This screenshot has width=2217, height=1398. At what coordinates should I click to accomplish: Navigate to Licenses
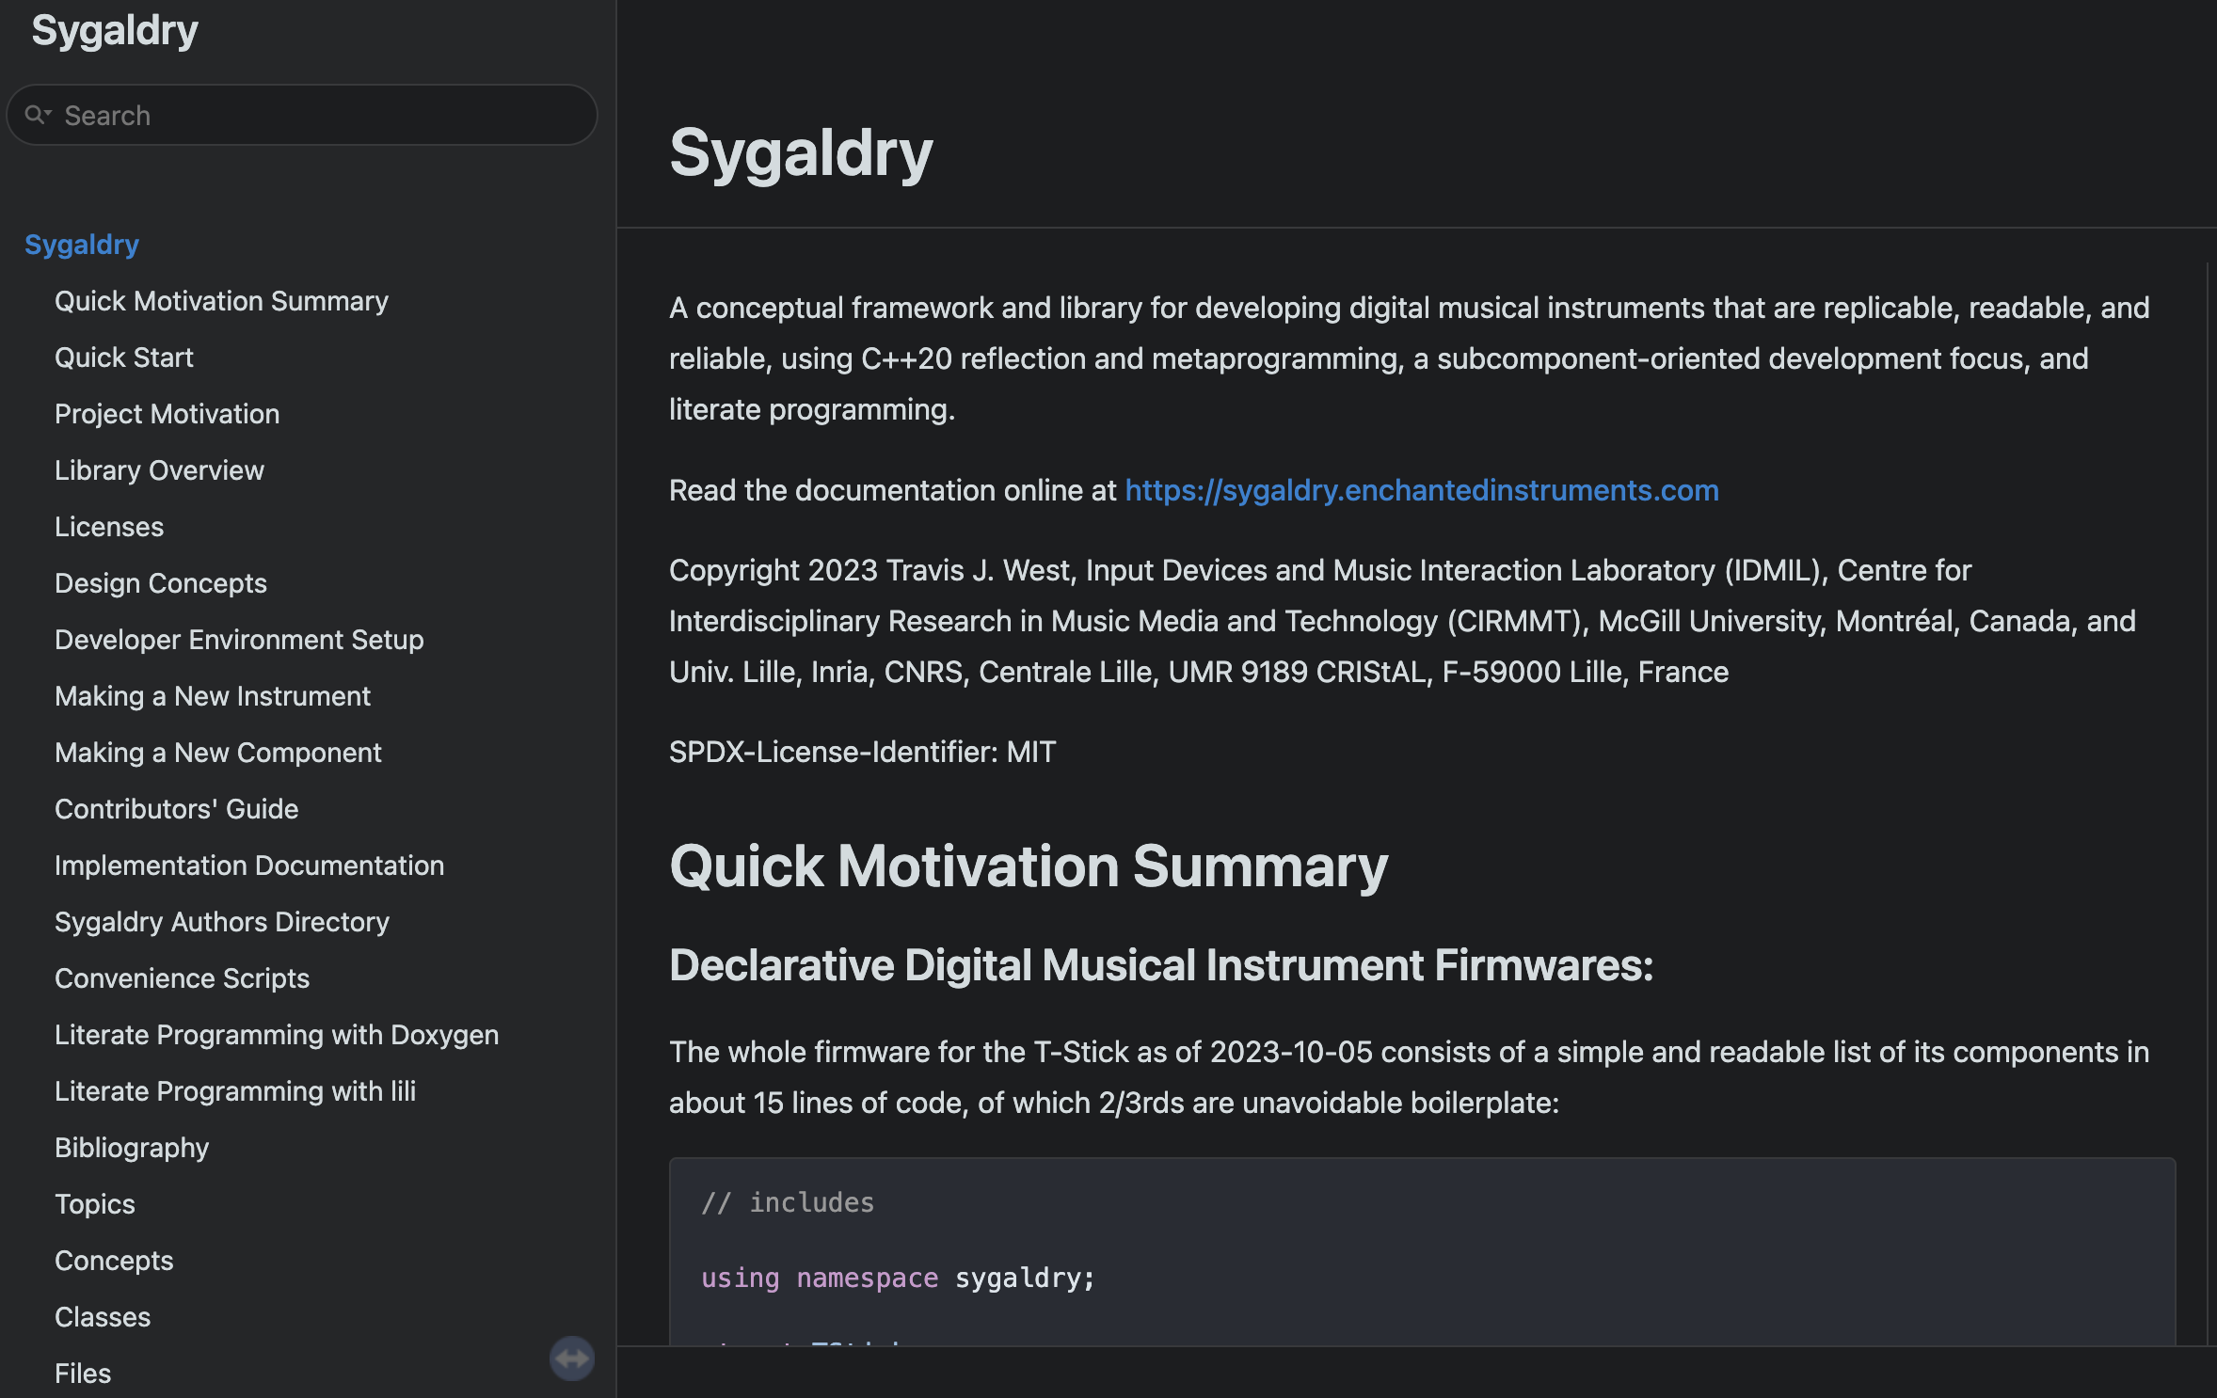point(109,527)
